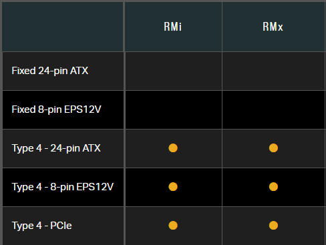The width and height of the screenshot is (326, 245).
Task: Click empty RMx cell for Fixed 8-pin EPS12V
Action: pyautogui.click(x=274, y=110)
